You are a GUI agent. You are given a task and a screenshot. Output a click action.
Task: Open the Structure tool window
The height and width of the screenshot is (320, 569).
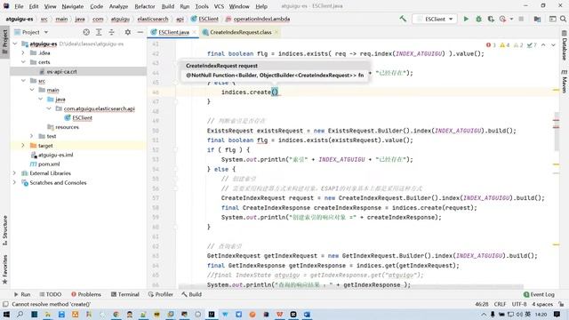coord(4,230)
